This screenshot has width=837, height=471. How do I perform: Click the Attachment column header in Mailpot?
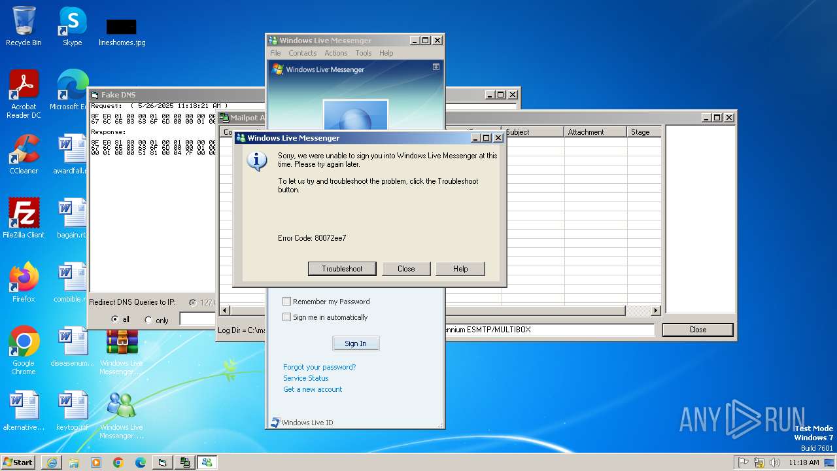[596, 132]
